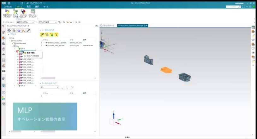This screenshot has height=139, width=257.
Task: Collapse the ターゲットセットアップ section
Action: click(40, 83)
